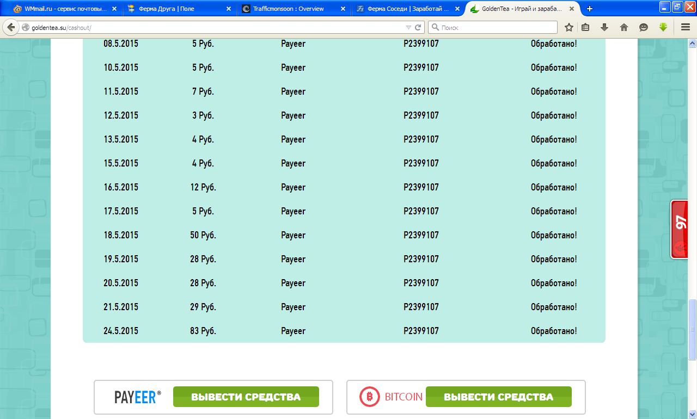Select the date 13.5.2015
The width and height of the screenshot is (697, 419).
tap(121, 139)
